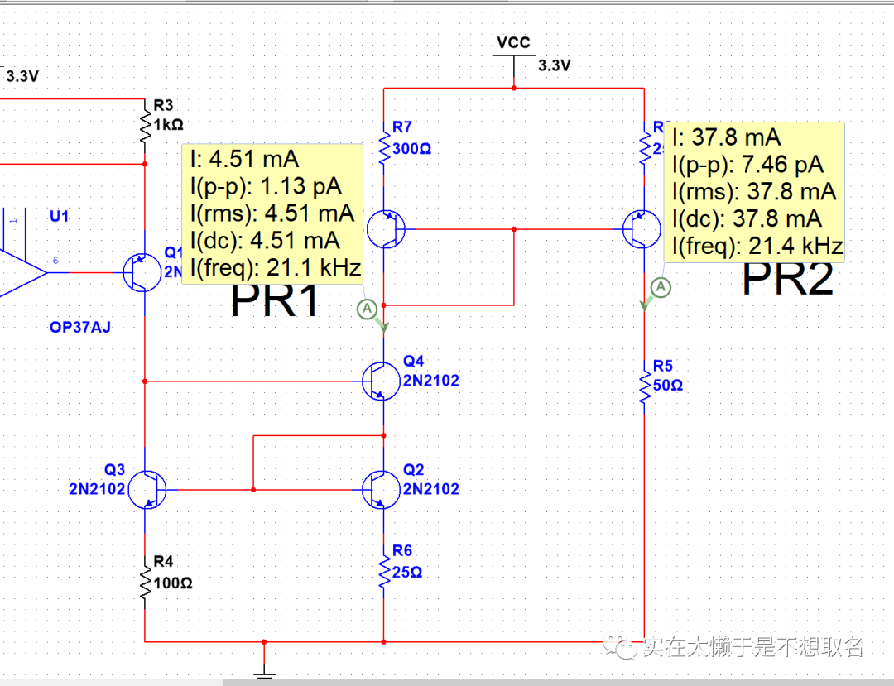Select the Q3 2N2102 transistor symbol
The height and width of the screenshot is (686, 894).
click(150, 489)
